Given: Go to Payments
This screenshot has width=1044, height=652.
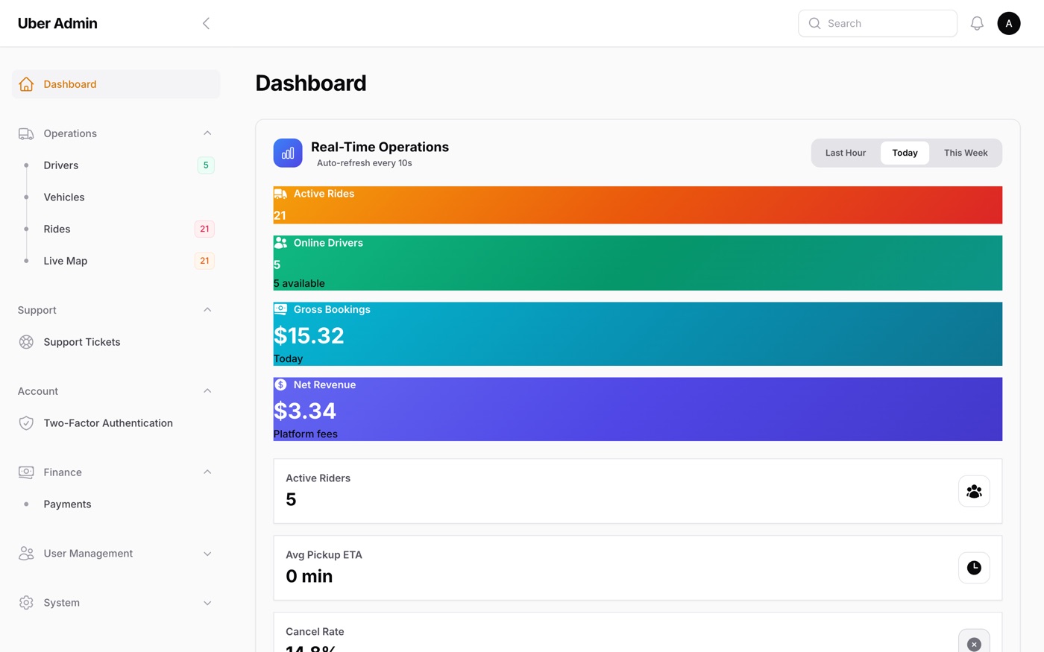Looking at the screenshot, I should 116,504.
